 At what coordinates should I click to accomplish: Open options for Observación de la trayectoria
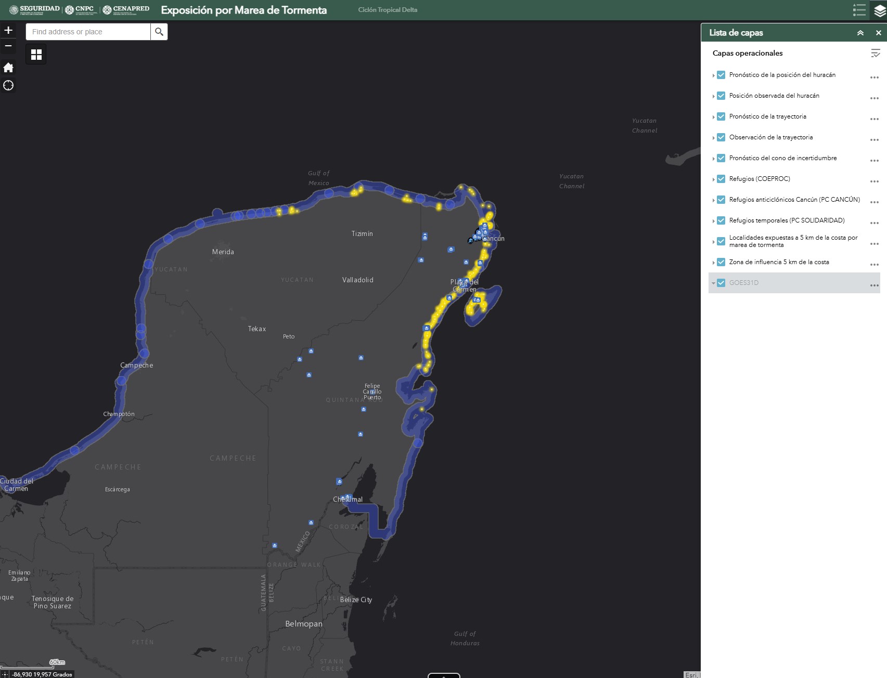(875, 139)
